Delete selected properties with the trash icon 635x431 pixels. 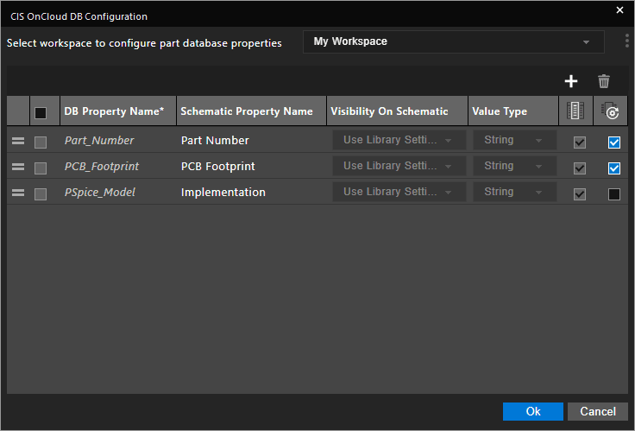(x=603, y=81)
